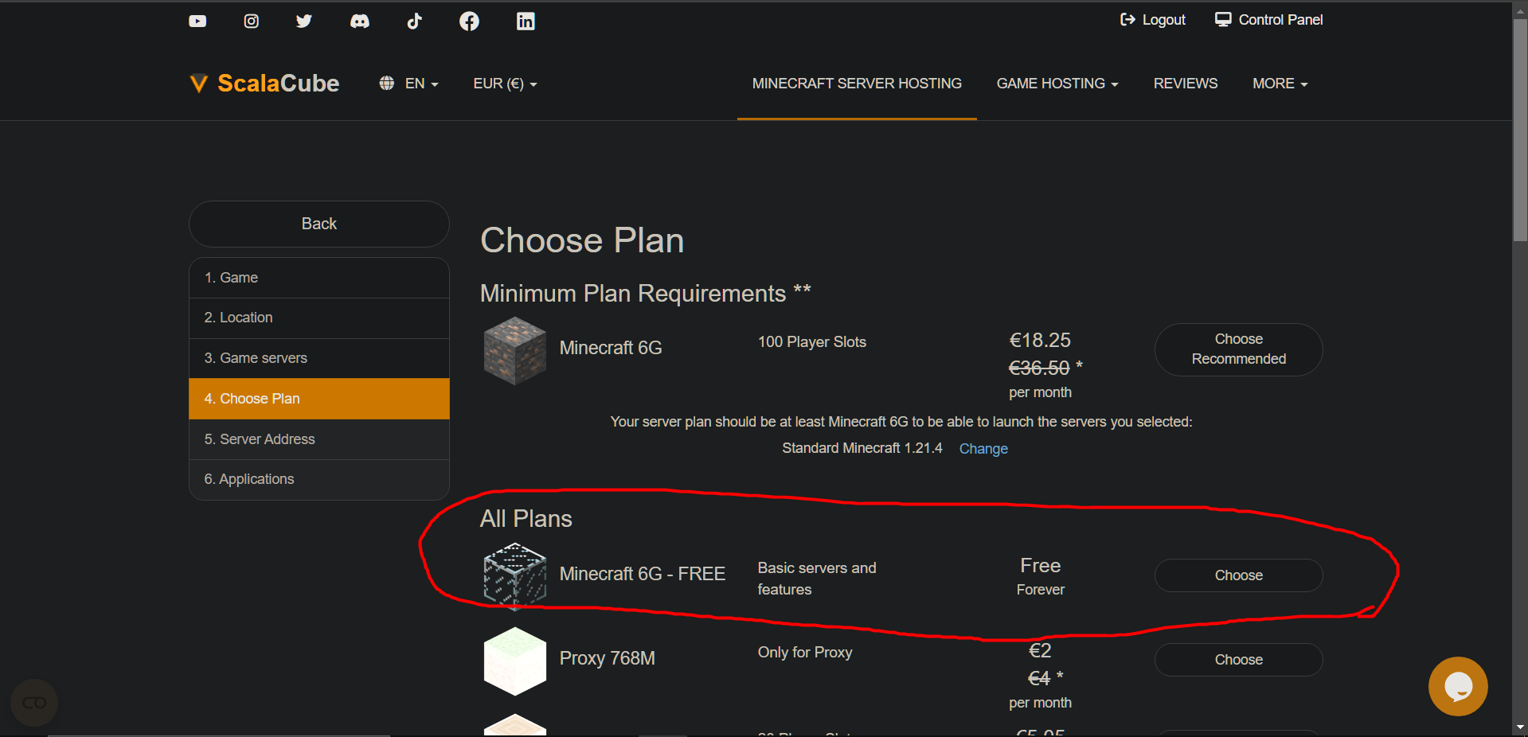Click the Twitter bird icon
Viewport: 1528px width, 737px height.
point(304,21)
